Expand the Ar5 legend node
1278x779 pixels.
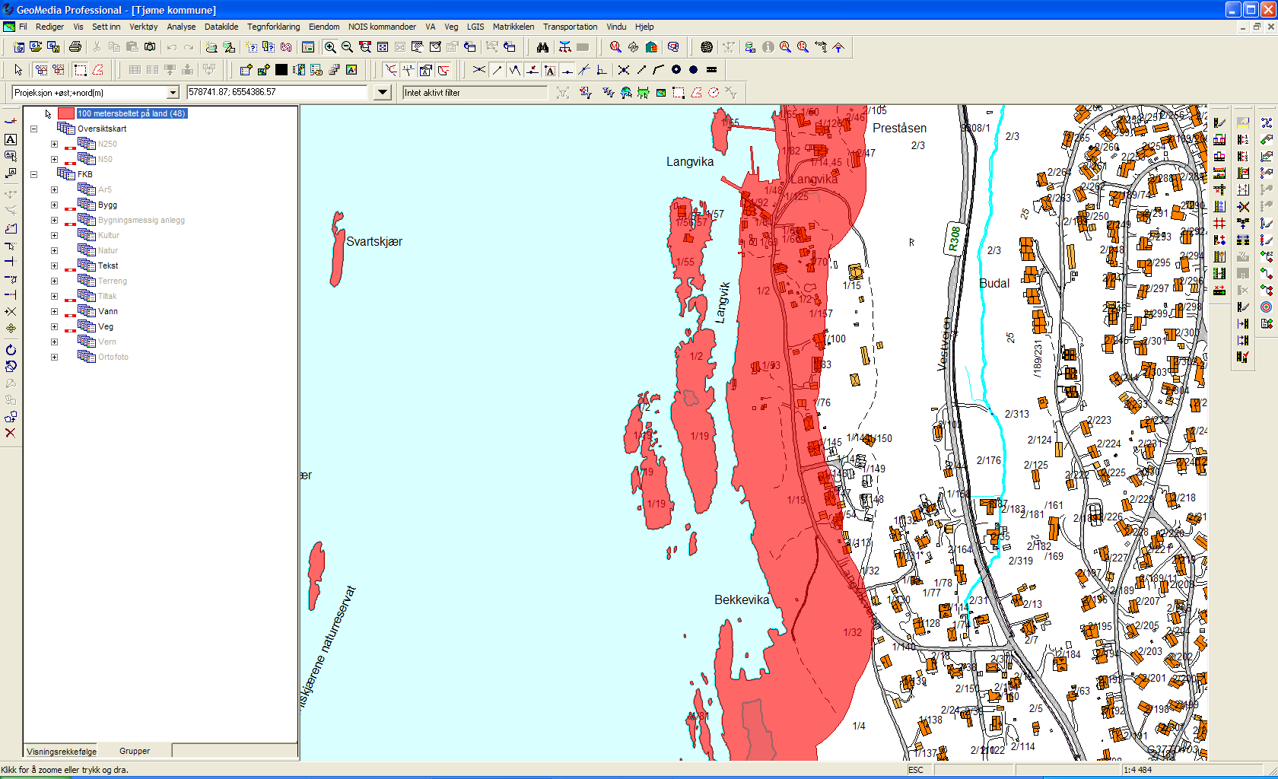point(54,189)
